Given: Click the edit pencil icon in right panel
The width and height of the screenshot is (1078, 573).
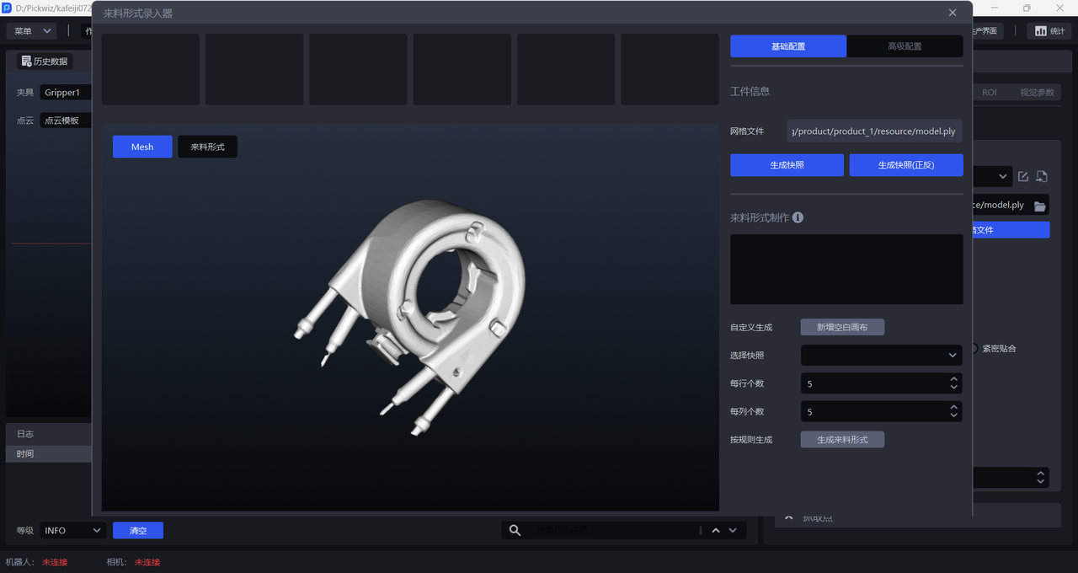Looking at the screenshot, I should [1023, 176].
